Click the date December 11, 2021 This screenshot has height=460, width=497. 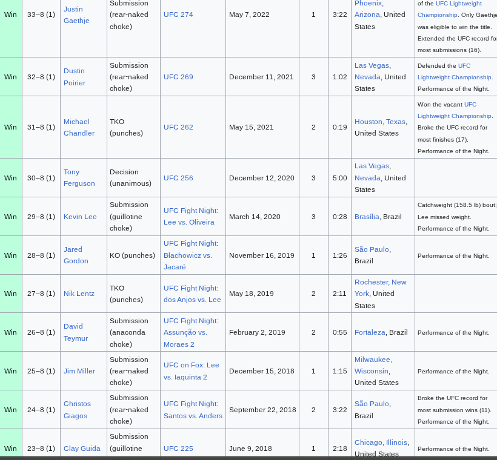click(261, 77)
